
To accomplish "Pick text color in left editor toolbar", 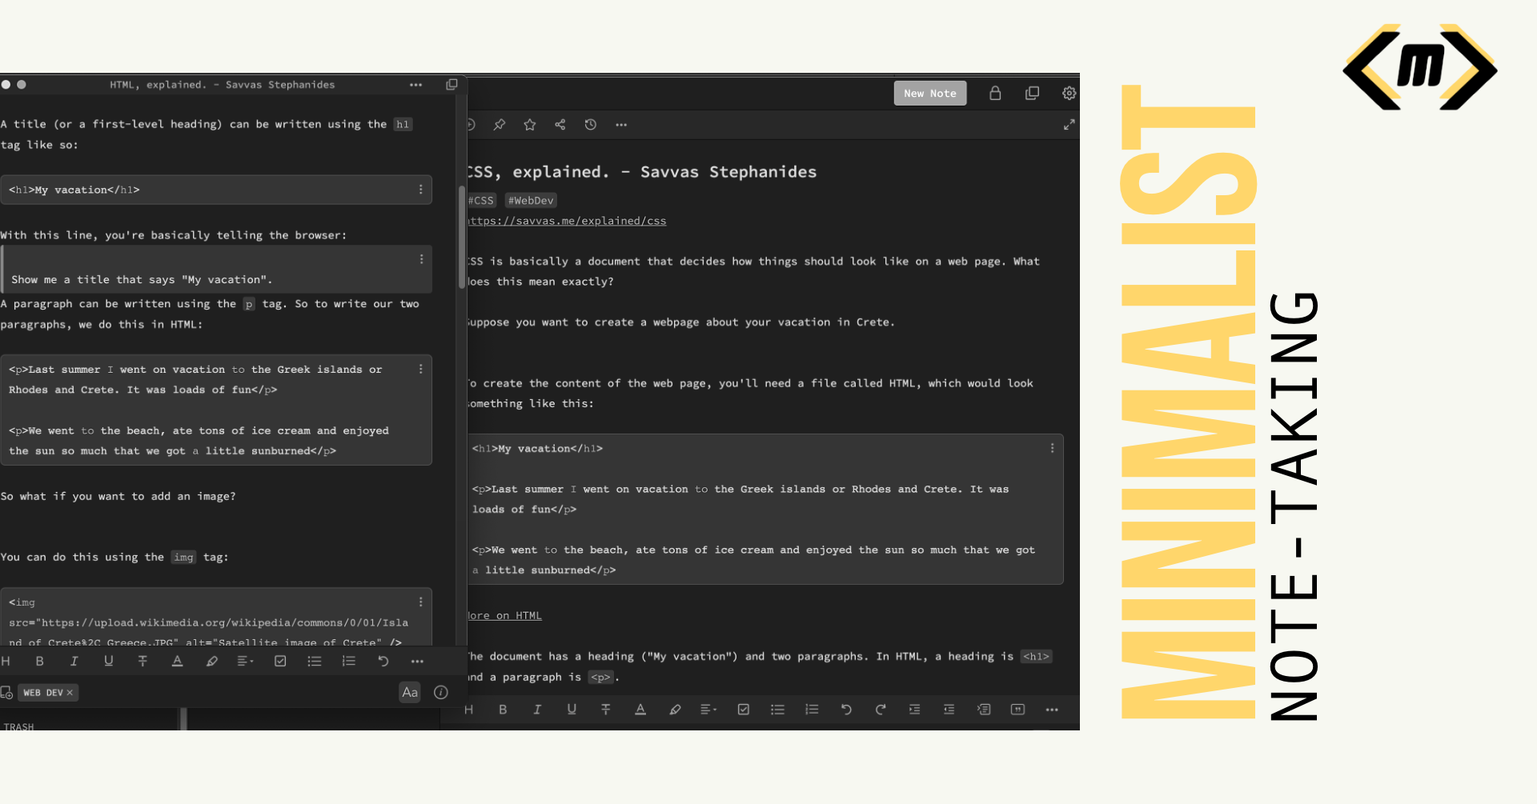I will pyautogui.click(x=178, y=662).
